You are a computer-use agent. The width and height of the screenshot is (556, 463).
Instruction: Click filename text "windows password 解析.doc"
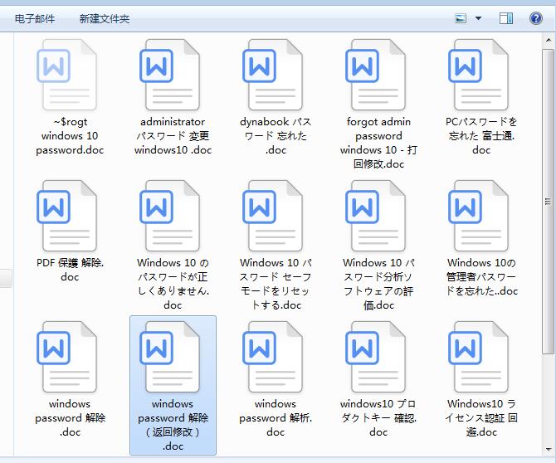[276, 417]
